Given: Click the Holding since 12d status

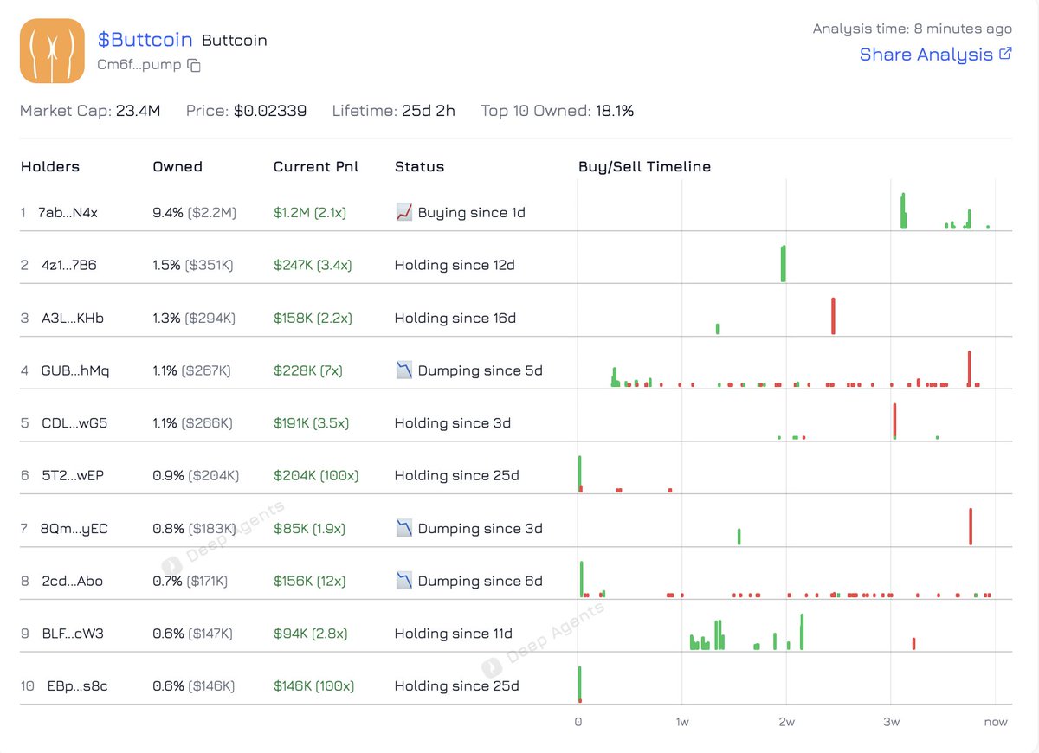Looking at the screenshot, I should pos(455,266).
